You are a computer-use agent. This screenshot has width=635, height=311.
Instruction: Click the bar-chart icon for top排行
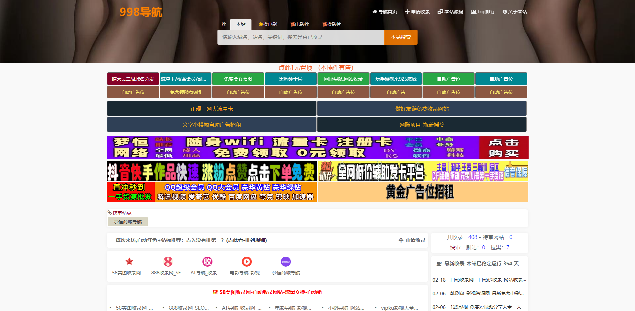[x=474, y=11]
